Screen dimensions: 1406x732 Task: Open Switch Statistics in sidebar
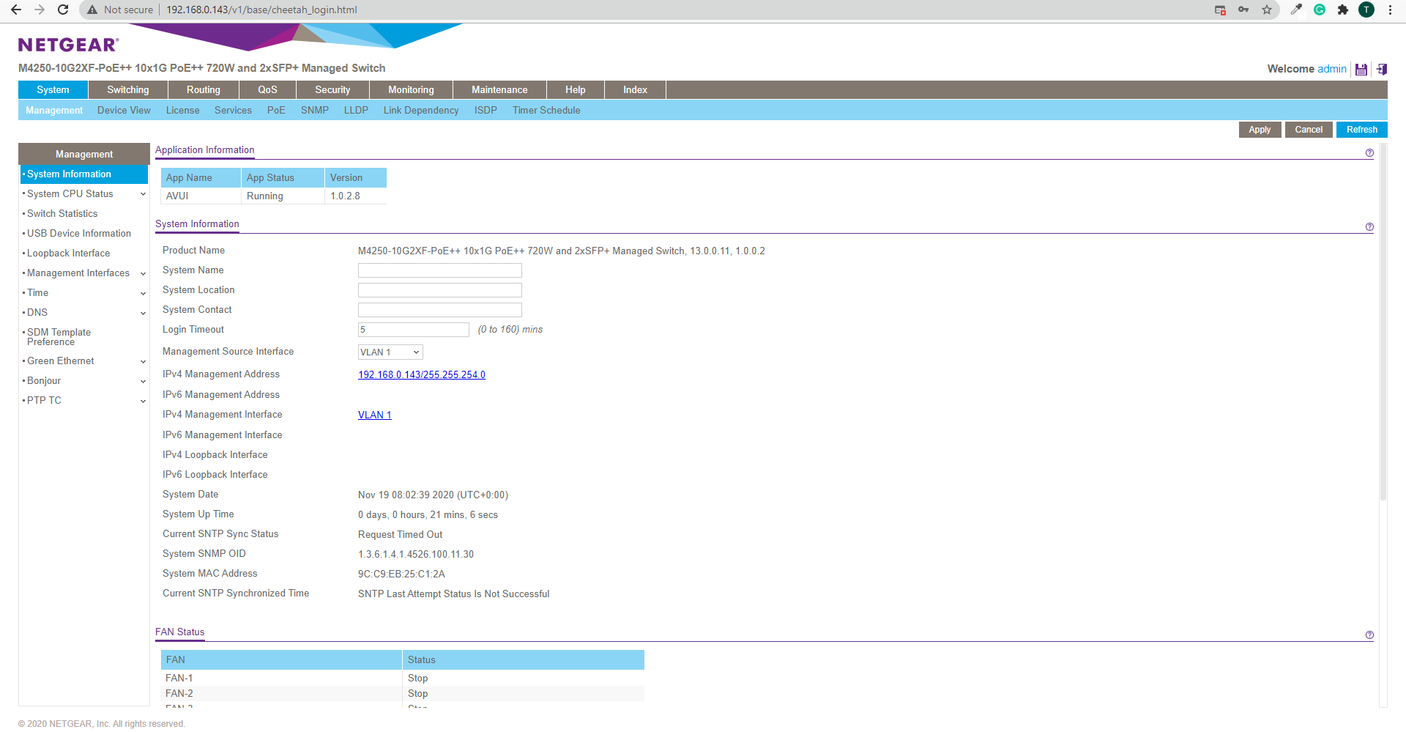62,214
